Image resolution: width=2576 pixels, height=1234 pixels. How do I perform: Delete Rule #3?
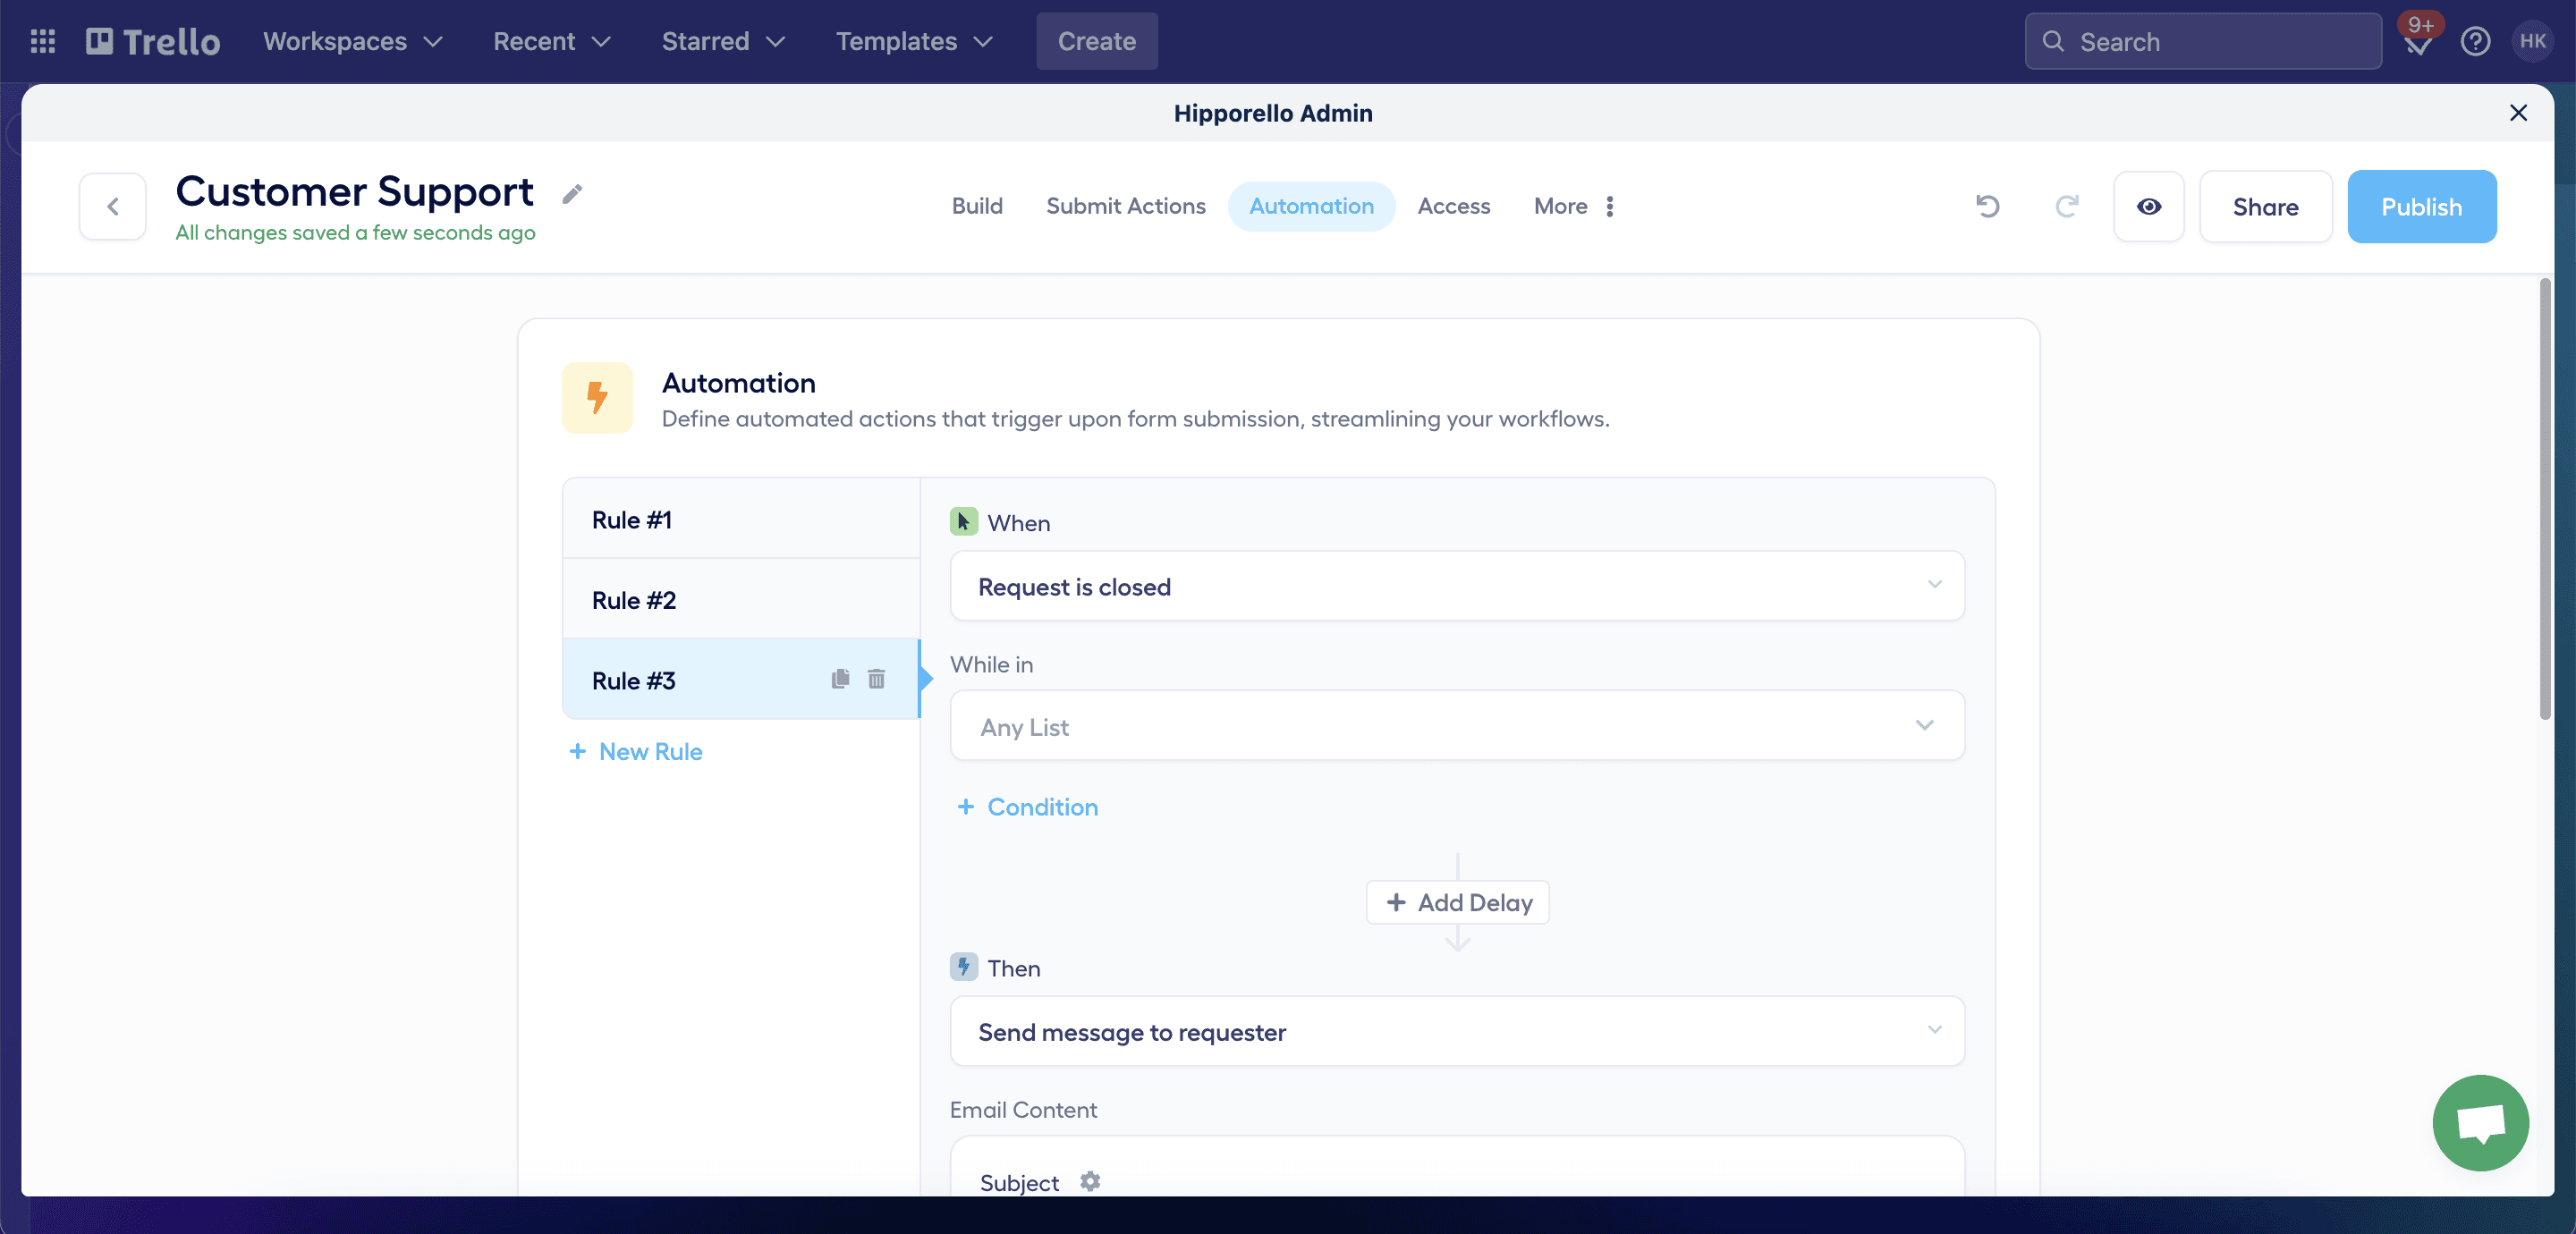point(876,679)
